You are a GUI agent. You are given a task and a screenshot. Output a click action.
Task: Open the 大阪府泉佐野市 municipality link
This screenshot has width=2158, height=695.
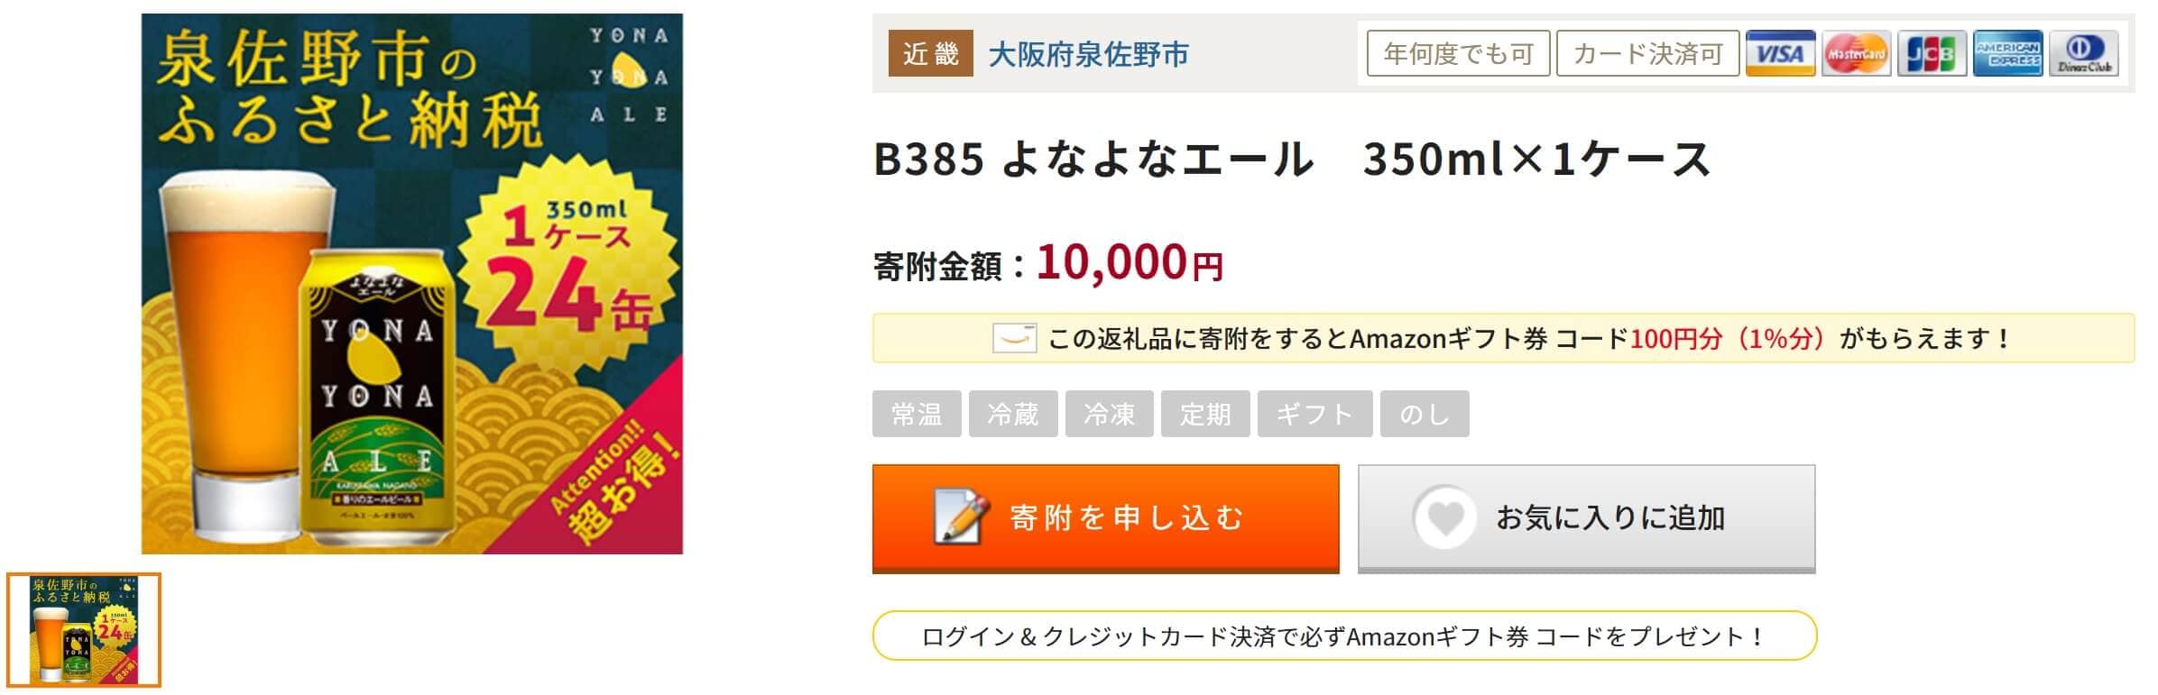tap(1089, 54)
